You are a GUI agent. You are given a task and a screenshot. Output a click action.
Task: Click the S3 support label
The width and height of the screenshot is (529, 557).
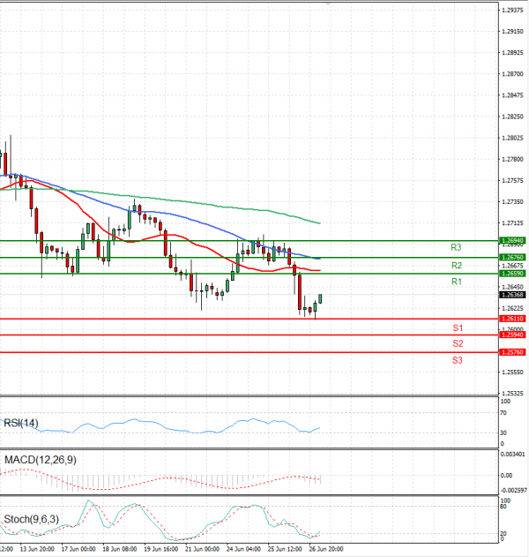coord(457,360)
